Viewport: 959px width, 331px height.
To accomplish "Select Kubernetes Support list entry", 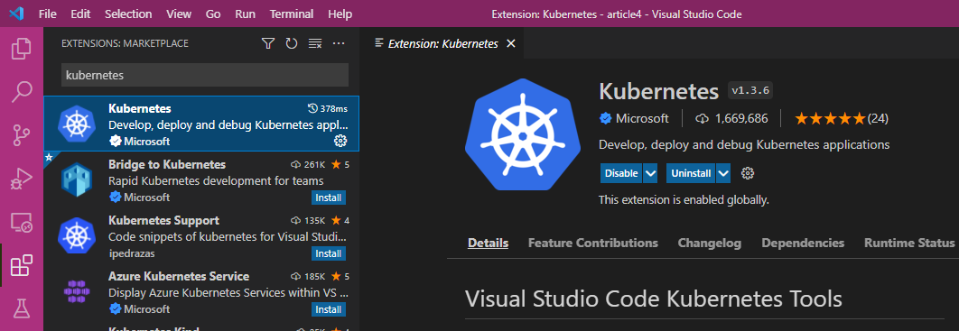I will (x=201, y=235).
